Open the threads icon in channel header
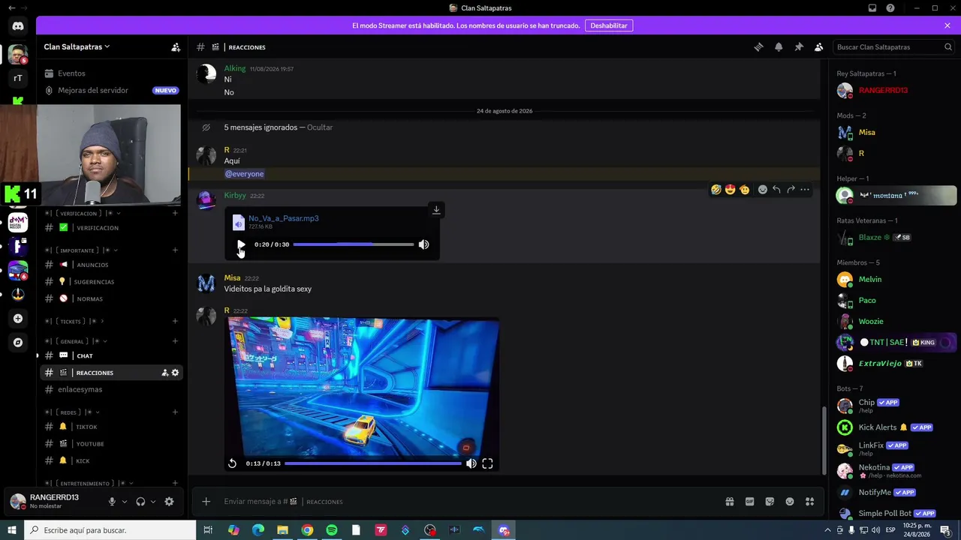 (x=758, y=46)
